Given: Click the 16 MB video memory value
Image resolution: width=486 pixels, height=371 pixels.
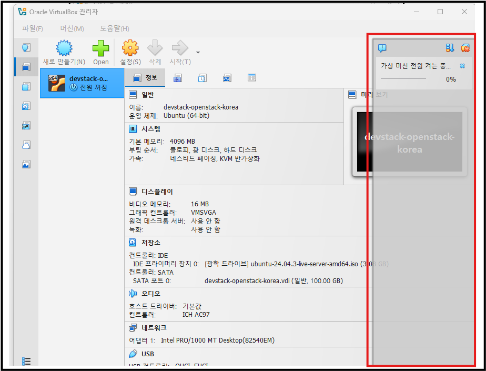Looking at the screenshot, I should pyautogui.click(x=200, y=204).
